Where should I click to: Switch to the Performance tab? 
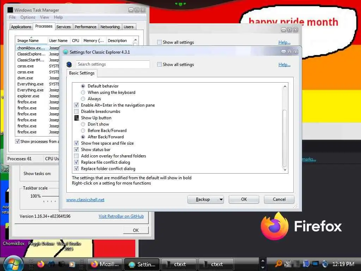[x=85, y=27]
